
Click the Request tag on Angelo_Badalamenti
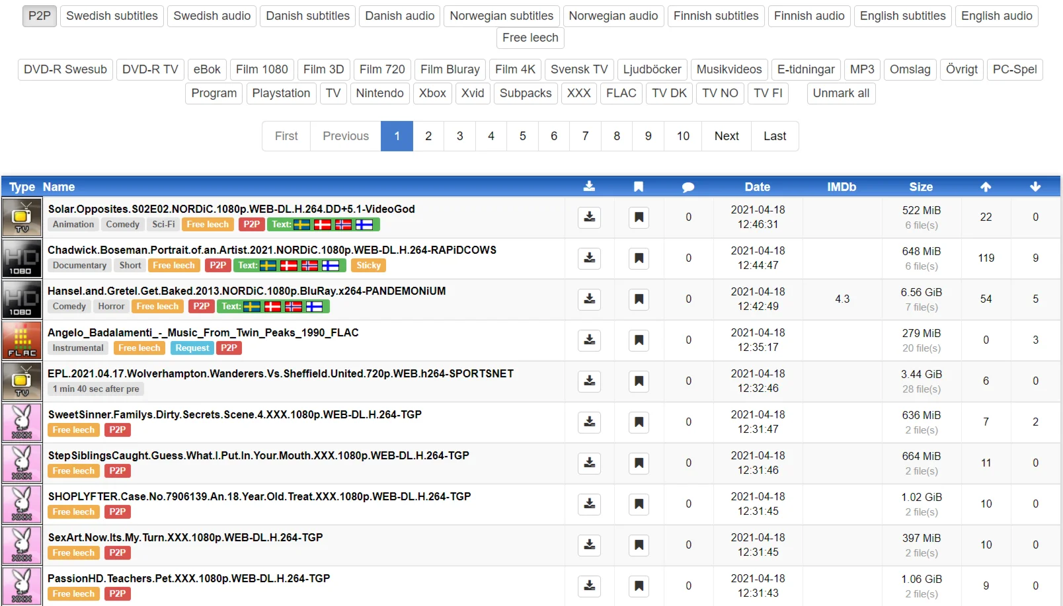tap(192, 348)
